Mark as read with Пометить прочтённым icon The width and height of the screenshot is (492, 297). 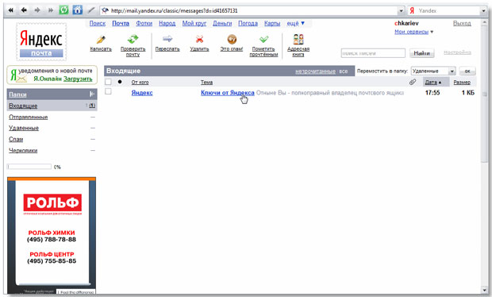click(x=263, y=39)
